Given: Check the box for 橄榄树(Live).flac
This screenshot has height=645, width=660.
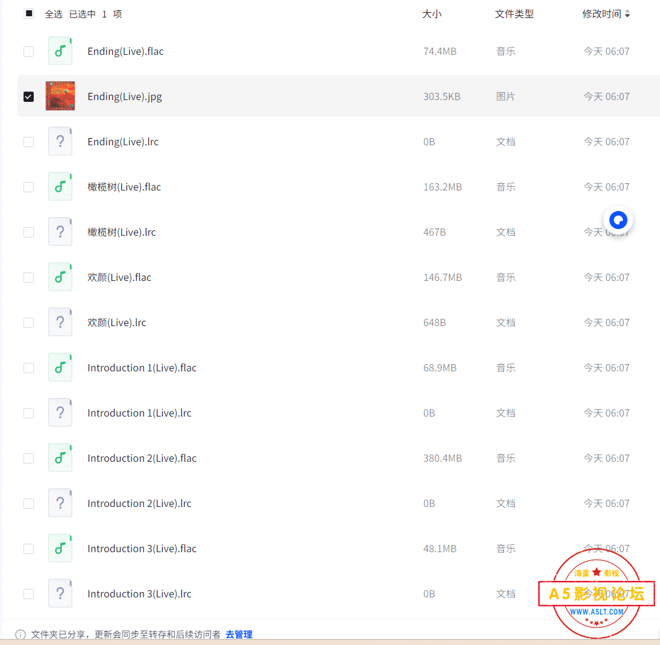Looking at the screenshot, I should pos(28,187).
